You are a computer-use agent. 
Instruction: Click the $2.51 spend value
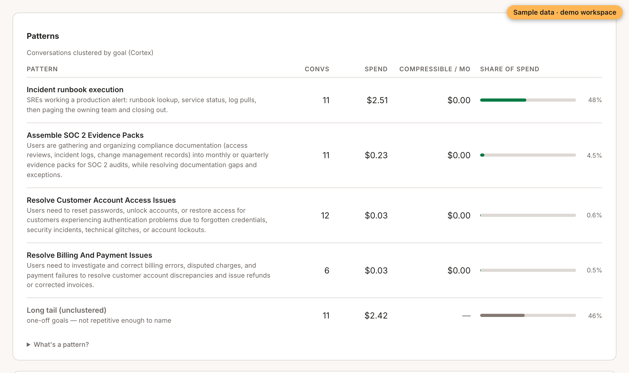377,100
